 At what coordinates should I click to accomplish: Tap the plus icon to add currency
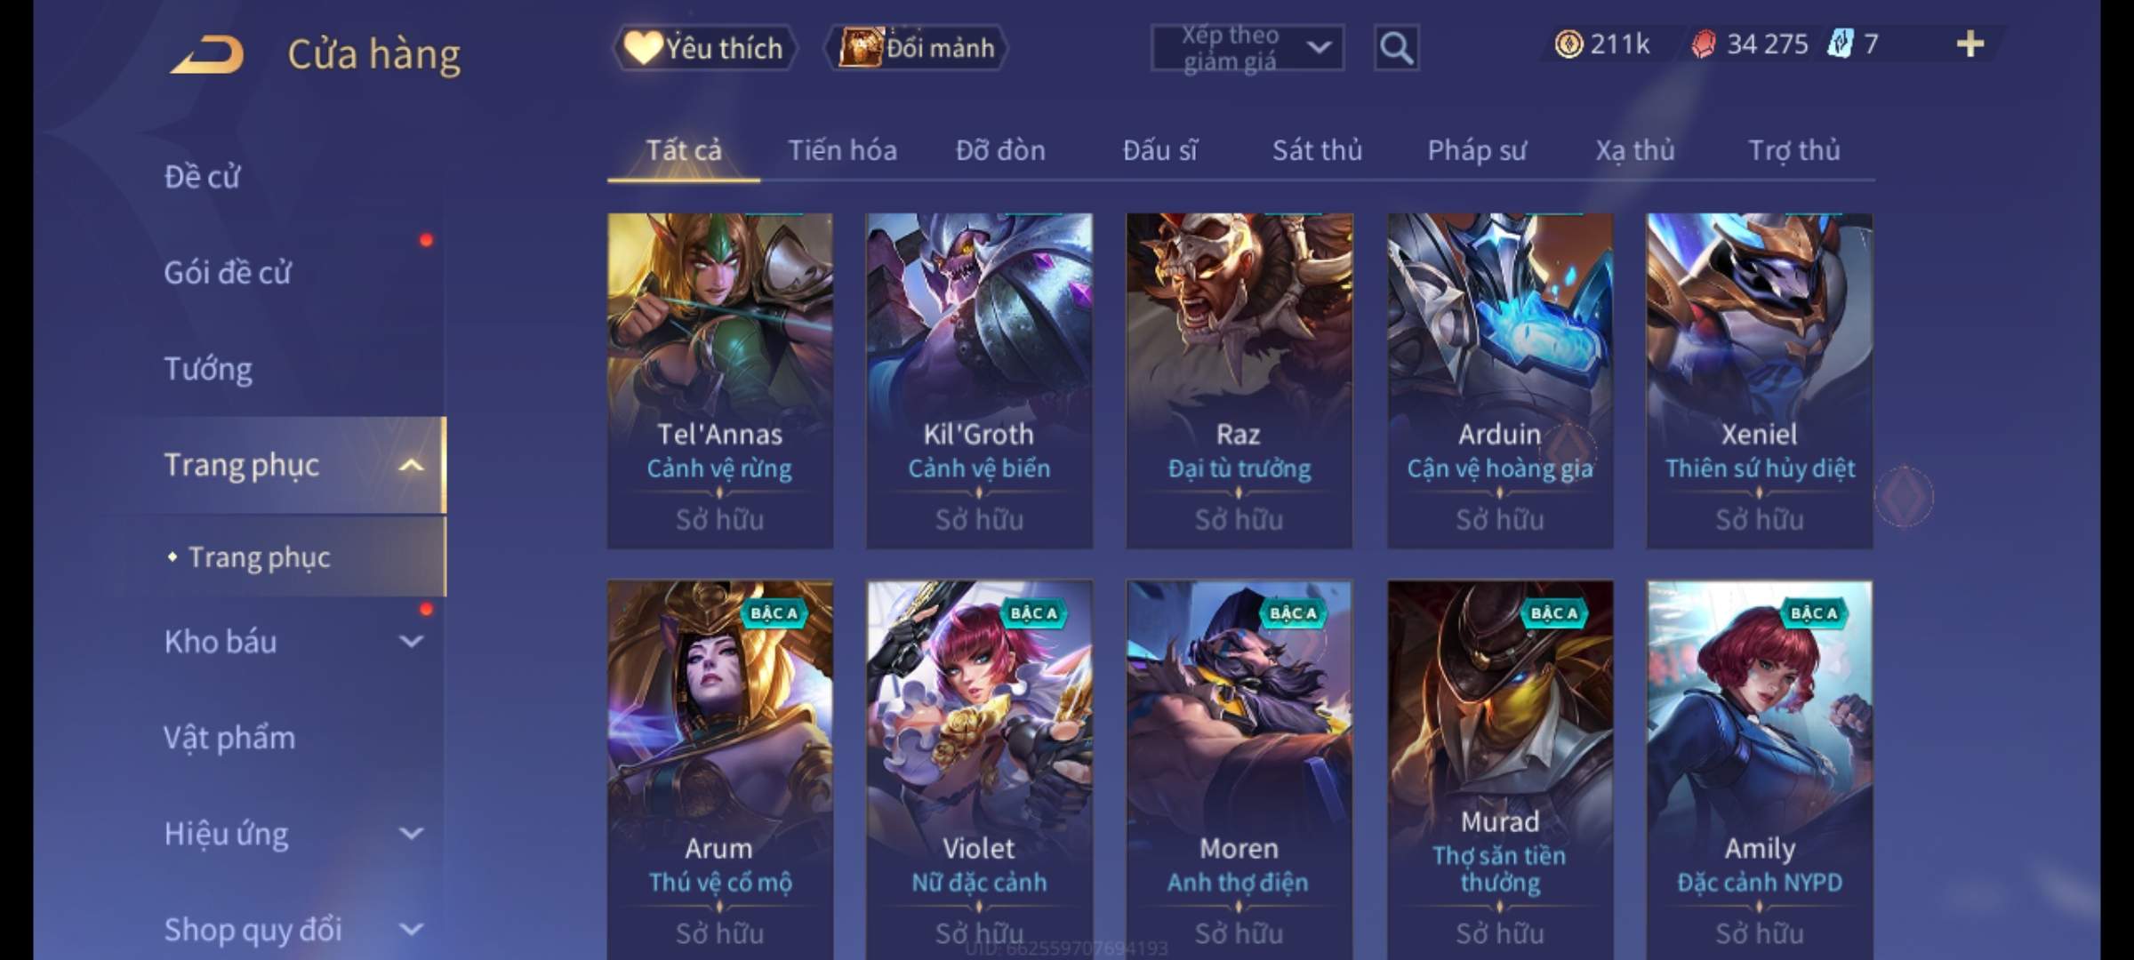(x=1970, y=44)
